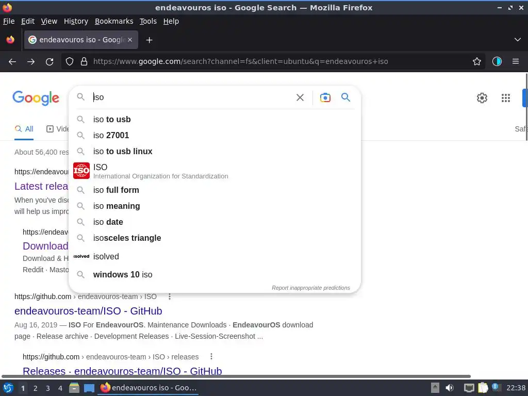Image resolution: width=528 pixels, height=396 pixels.
Task: Choose the 'windows 10 iso' suggestion
Action: (x=215, y=275)
